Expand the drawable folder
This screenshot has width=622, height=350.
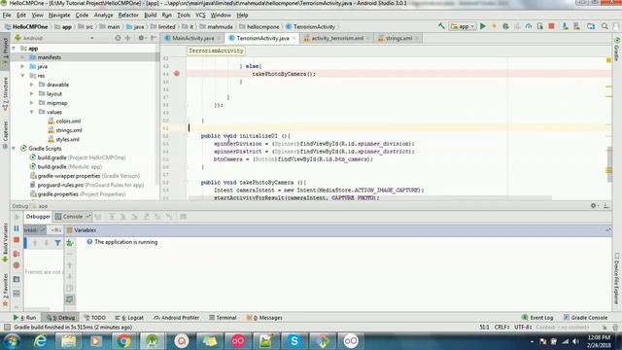coord(32,85)
